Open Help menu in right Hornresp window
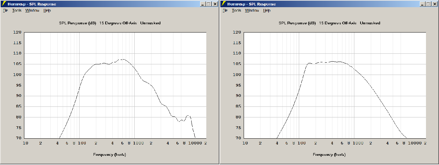 tap(267, 11)
